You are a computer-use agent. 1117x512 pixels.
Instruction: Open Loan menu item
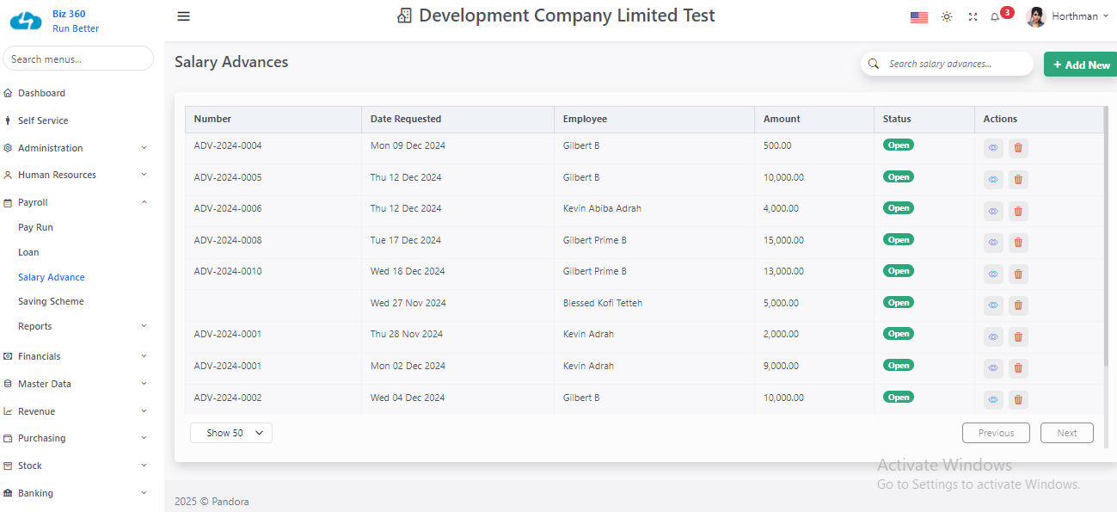[28, 252]
